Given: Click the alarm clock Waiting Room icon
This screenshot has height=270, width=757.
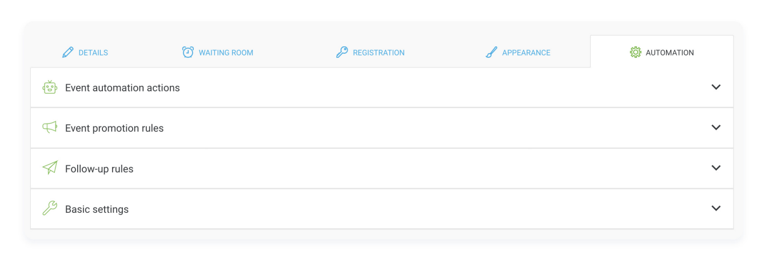Looking at the screenshot, I should tap(188, 52).
